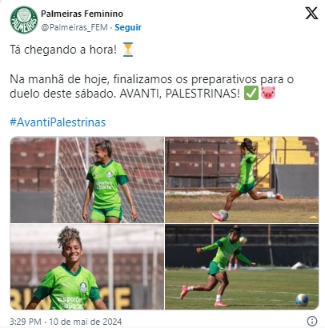This screenshot has width=325, height=328.
Task: Open the tweet info circle icon
Action: click(x=312, y=321)
